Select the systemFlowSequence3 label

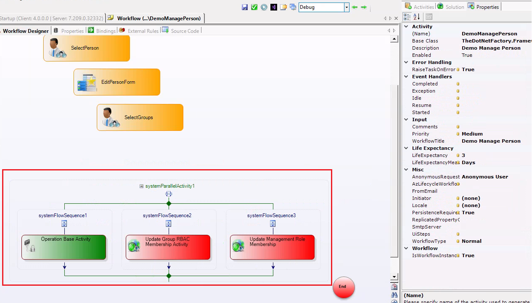271,215
